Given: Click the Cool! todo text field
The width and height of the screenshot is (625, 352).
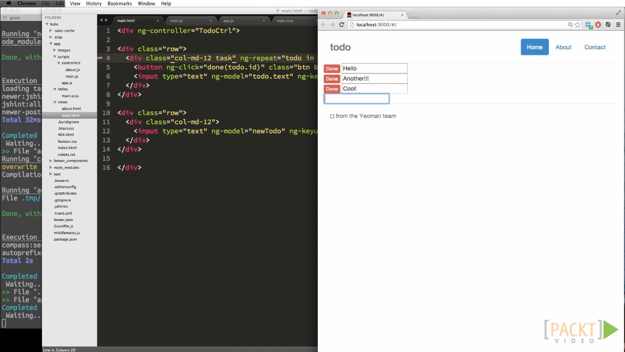Looking at the screenshot, I should click(375, 88).
